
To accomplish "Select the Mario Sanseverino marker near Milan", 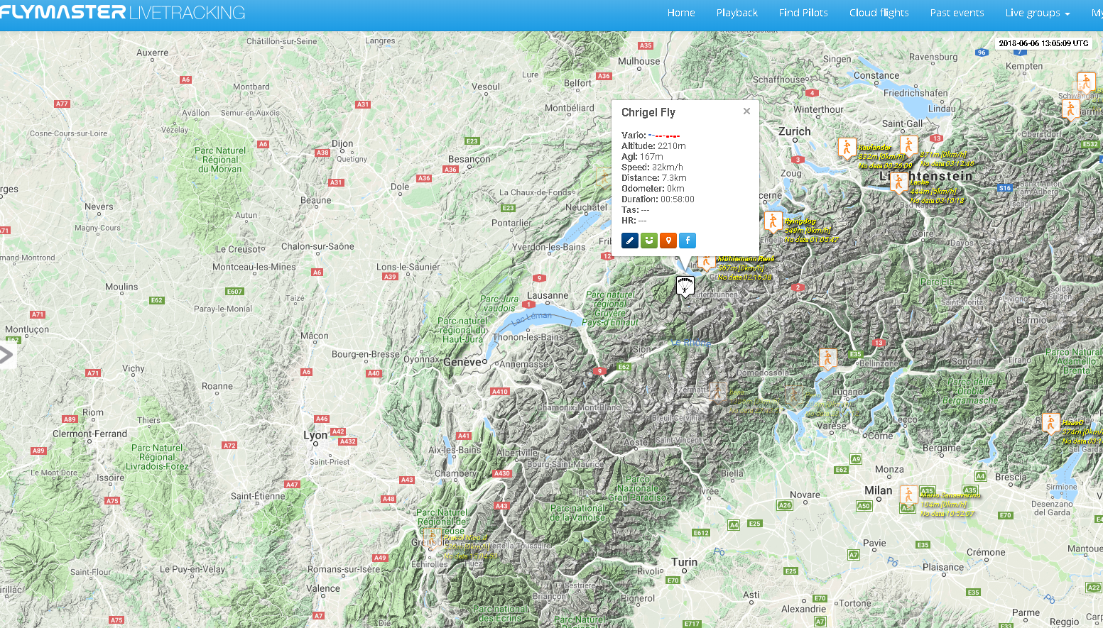I will pyautogui.click(x=908, y=495).
